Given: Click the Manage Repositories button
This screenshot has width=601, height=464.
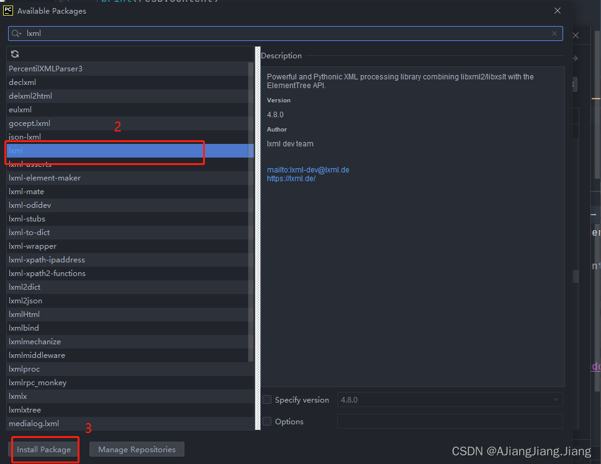Looking at the screenshot, I should click(137, 449).
